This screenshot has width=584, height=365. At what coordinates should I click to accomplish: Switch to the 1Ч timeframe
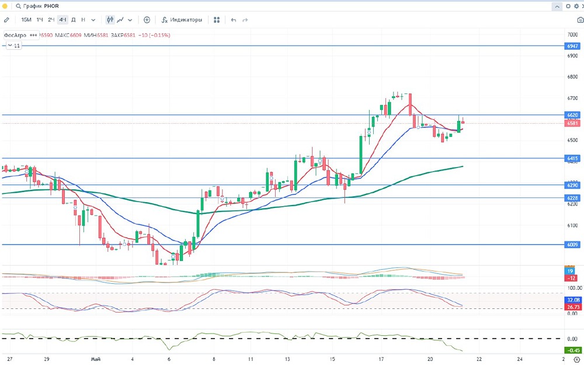point(40,20)
